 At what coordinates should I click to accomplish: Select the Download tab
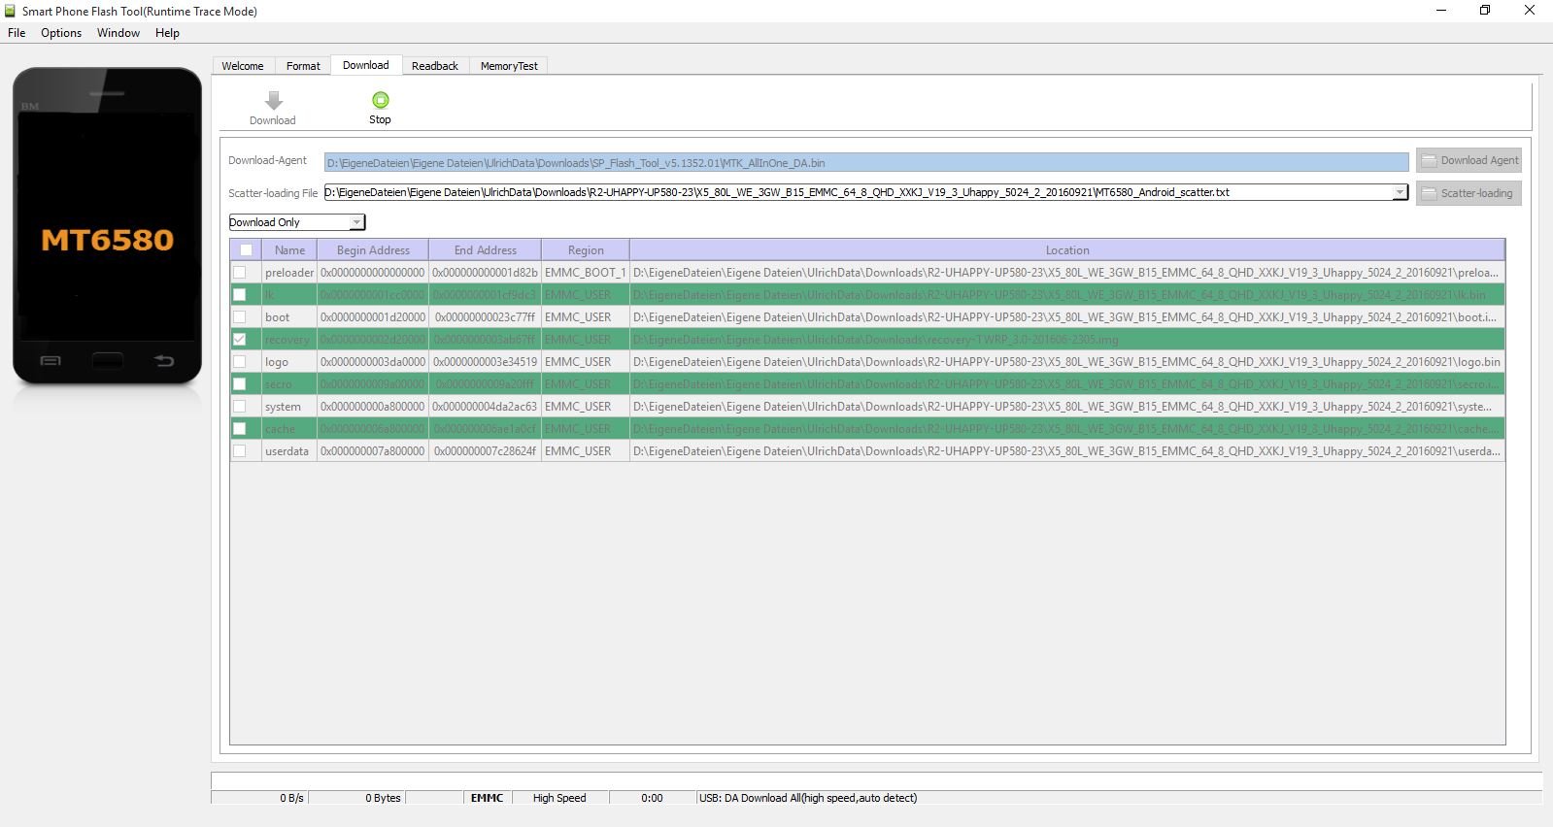pos(366,65)
